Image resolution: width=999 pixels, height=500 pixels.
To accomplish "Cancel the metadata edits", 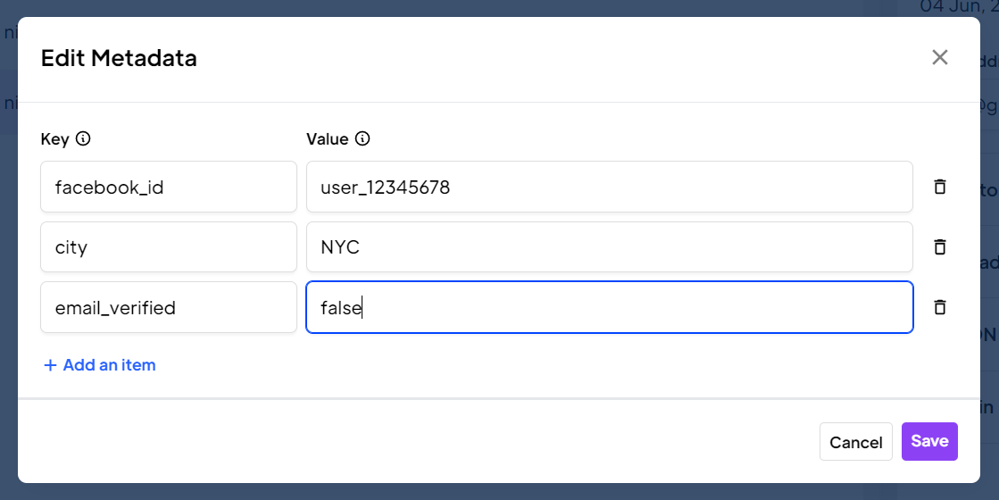I will [x=855, y=442].
